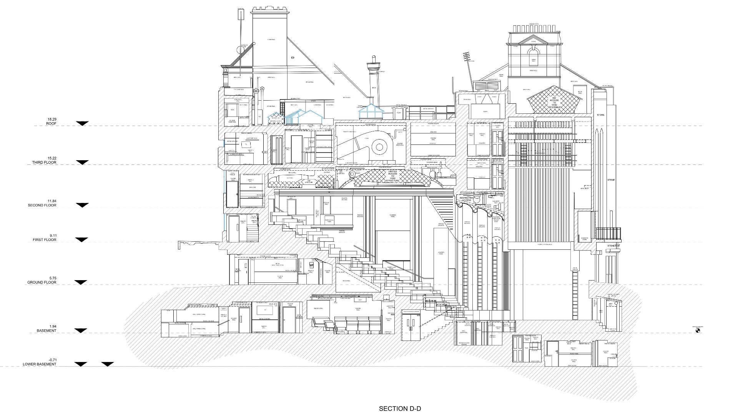Click the '15.22 THIRD FLOOR' level label

click(x=45, y=161)
